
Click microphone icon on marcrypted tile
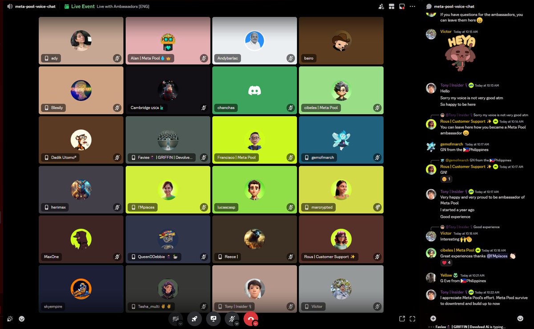pos(377,207)
